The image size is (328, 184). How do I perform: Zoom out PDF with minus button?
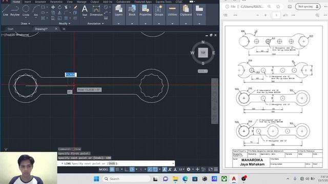pyautogui.click(x=257, y=15)
